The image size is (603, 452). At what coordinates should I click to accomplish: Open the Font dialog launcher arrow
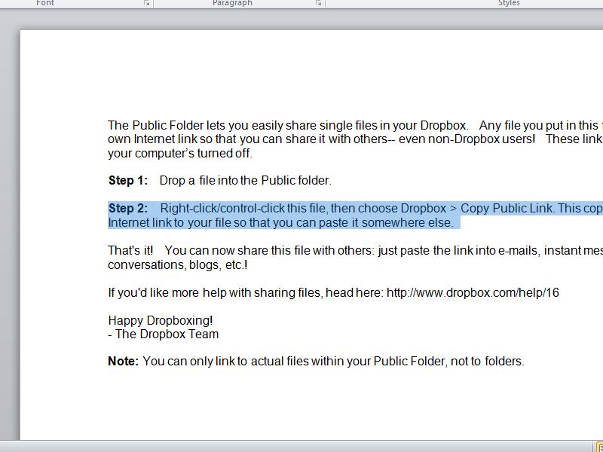[146, 4]
